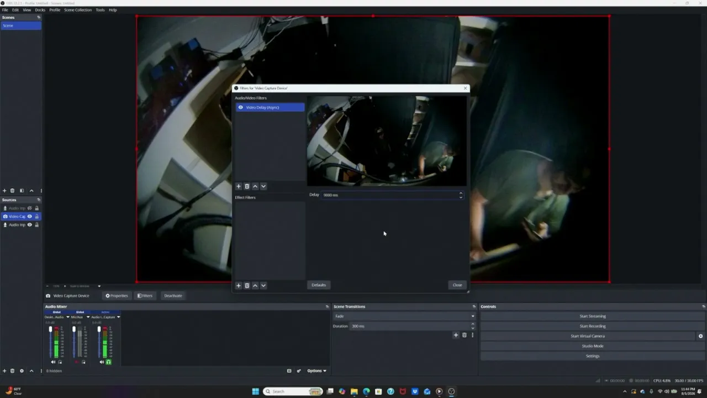Open the preview scale dropdown

click(x=99, y=286)
